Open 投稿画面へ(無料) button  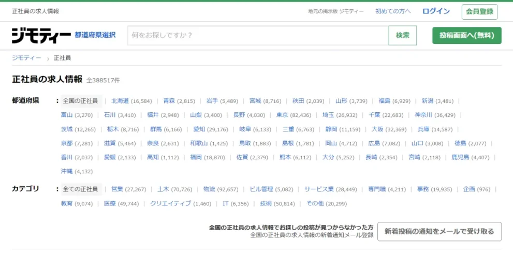pyautogui.click(x=467, y=35)
